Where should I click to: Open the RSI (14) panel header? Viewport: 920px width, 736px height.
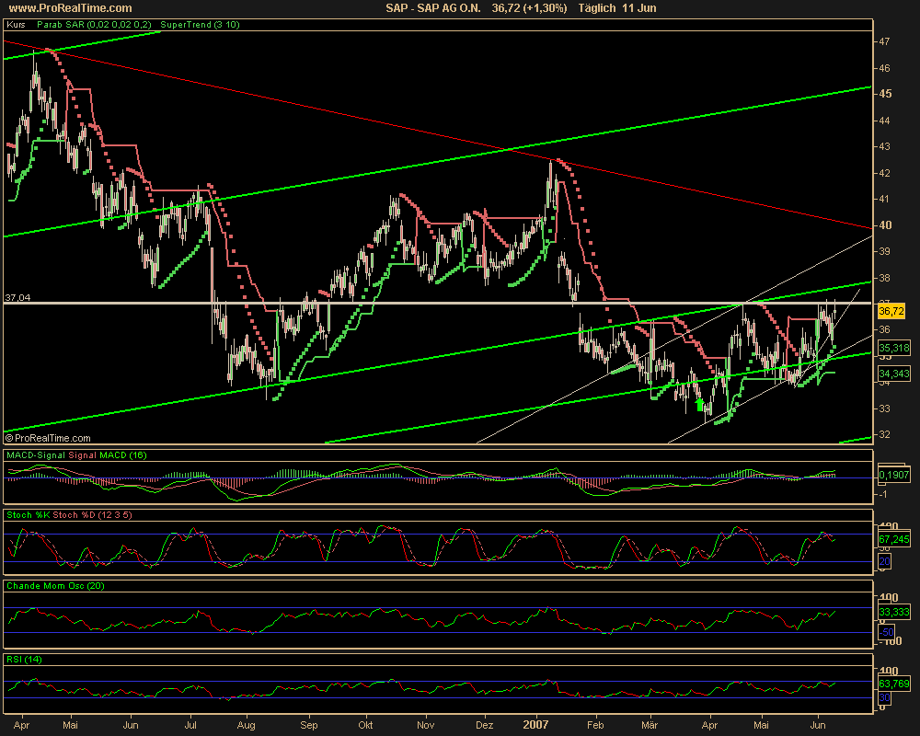26,660
